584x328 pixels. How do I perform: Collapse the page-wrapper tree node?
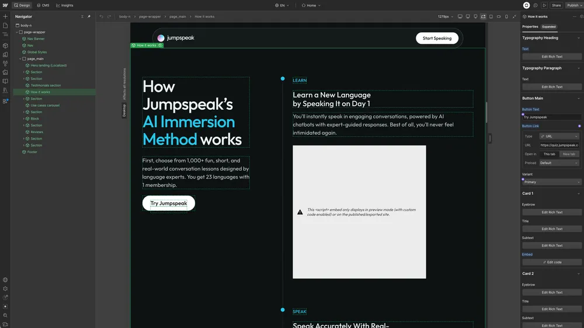17,32
